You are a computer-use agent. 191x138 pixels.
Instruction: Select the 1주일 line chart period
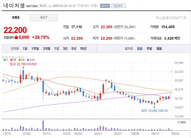35,48
